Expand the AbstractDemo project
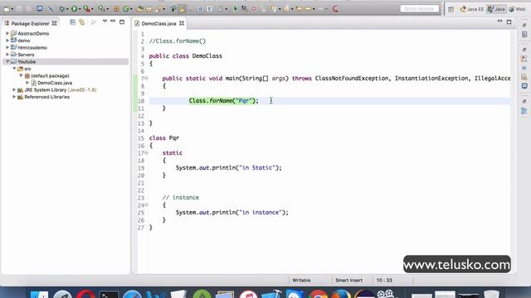531x298 pixels. (7, 33)
